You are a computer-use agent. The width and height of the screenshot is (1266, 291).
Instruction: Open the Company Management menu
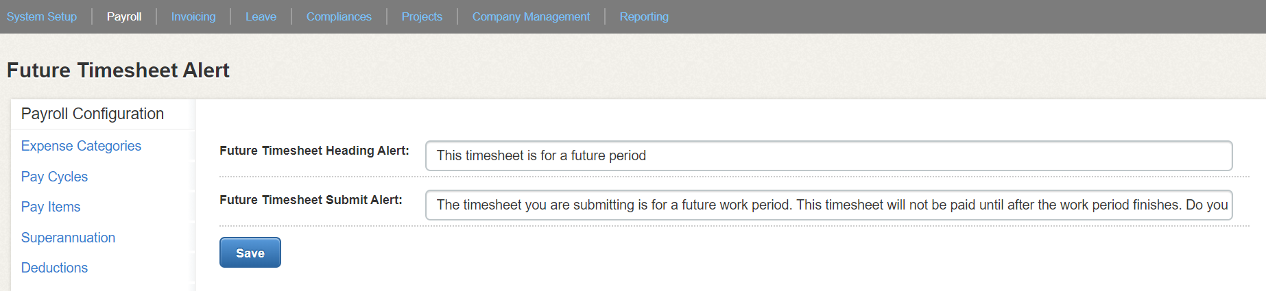point(531,16)
